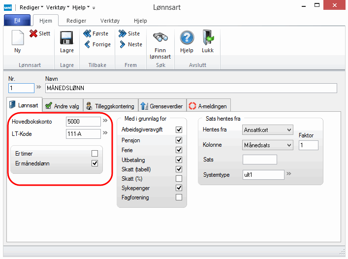Go to Første record in ribbon

point(88,33)
